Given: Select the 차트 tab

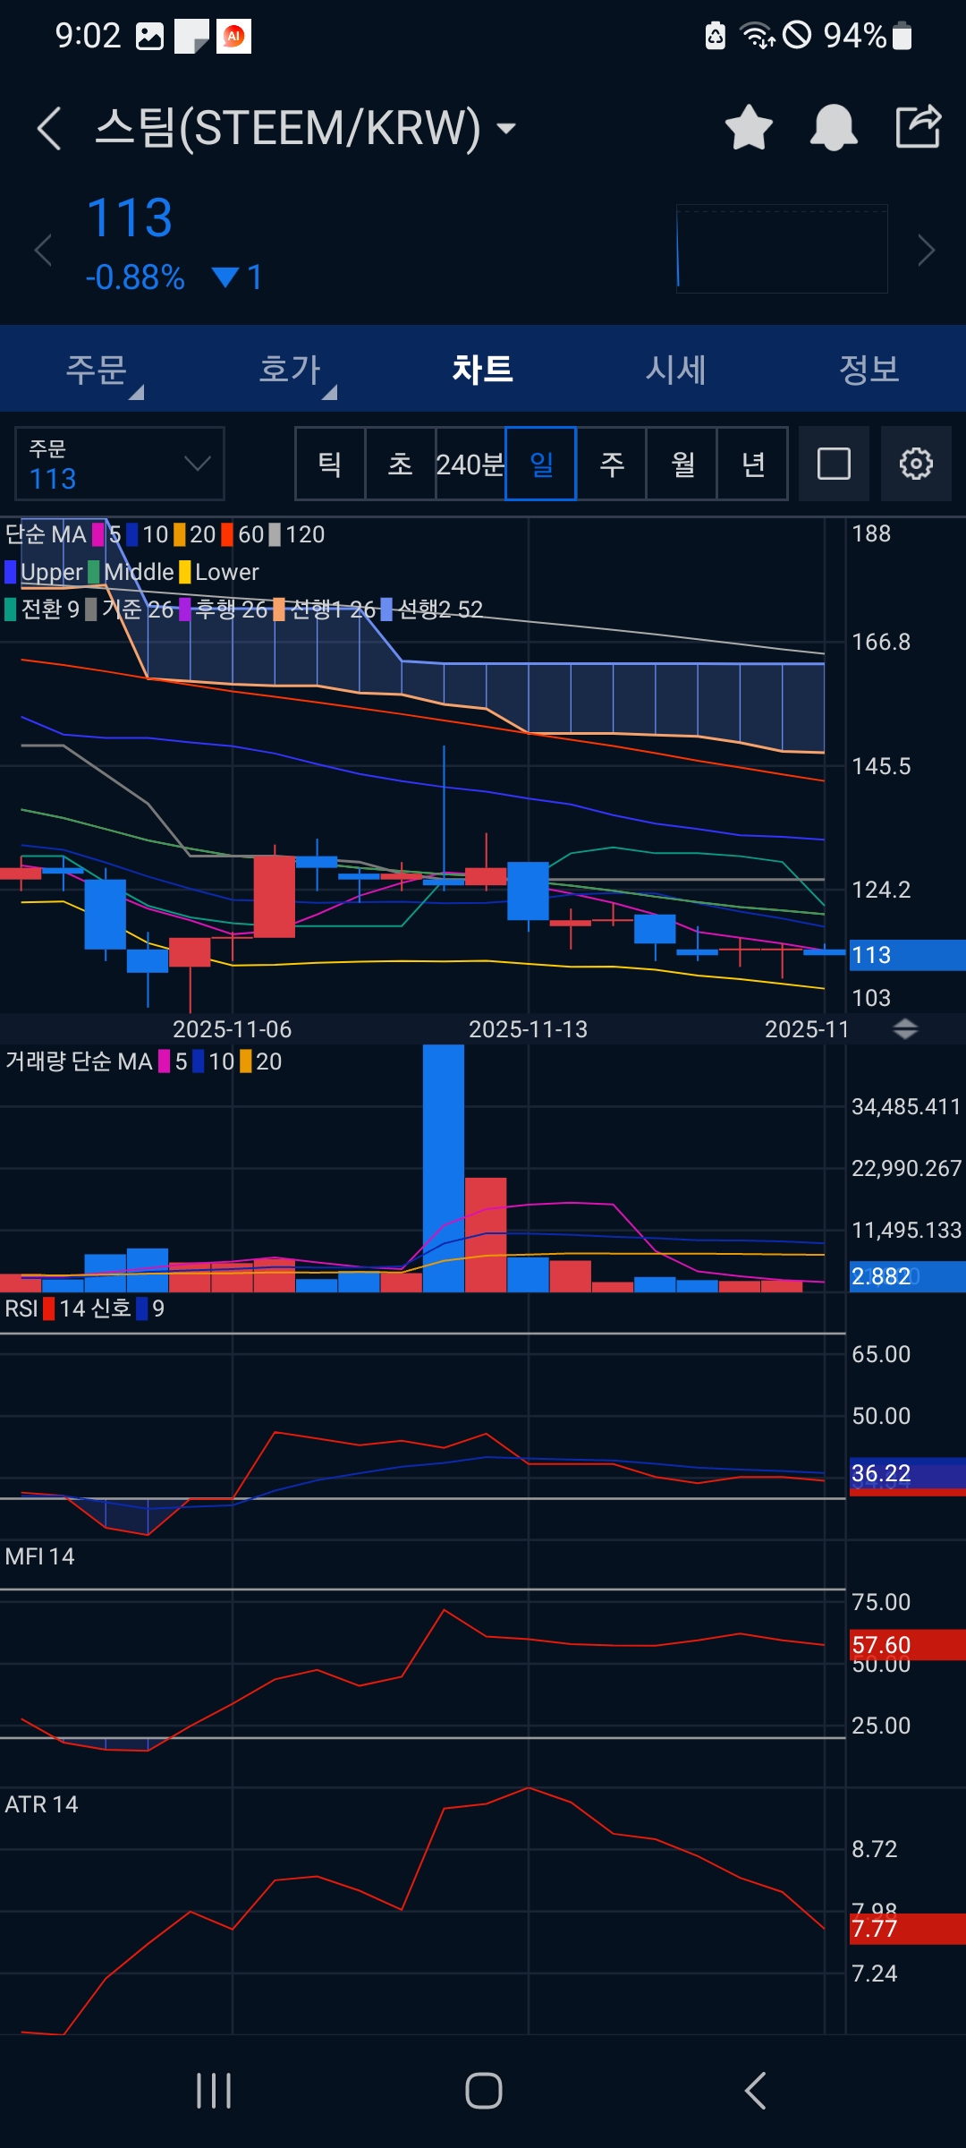Looking at the screenshot, I should [x=483, y=369].
